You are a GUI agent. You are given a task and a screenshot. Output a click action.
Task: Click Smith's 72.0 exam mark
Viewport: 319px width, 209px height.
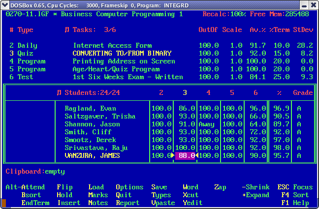(x=257, y=132)
